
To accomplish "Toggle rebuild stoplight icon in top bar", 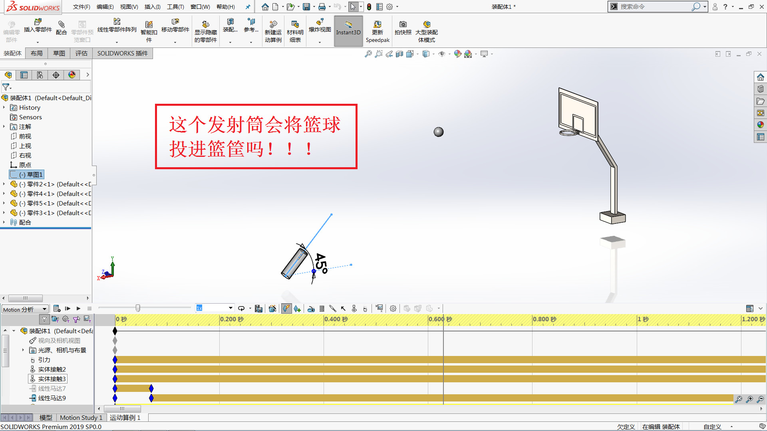I will click(x=369, y=7).
